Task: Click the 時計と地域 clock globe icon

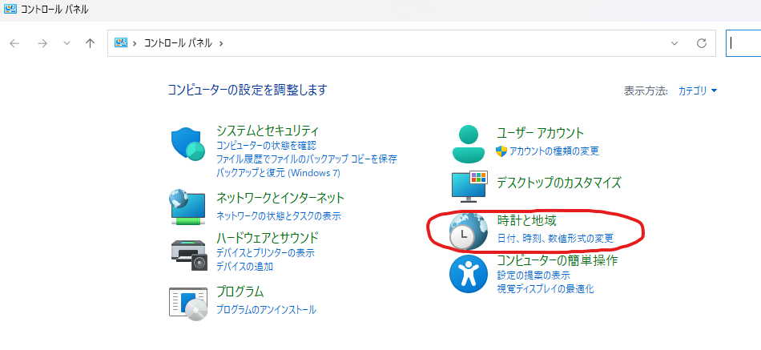Action: pyautogui.click(x=469, y=232)
